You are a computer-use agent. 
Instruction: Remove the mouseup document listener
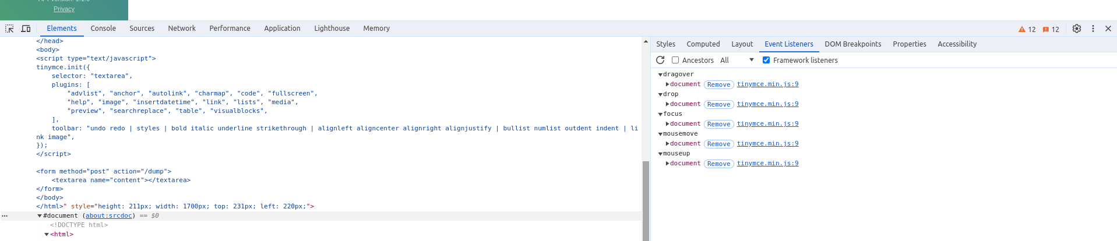coord(718,164)
